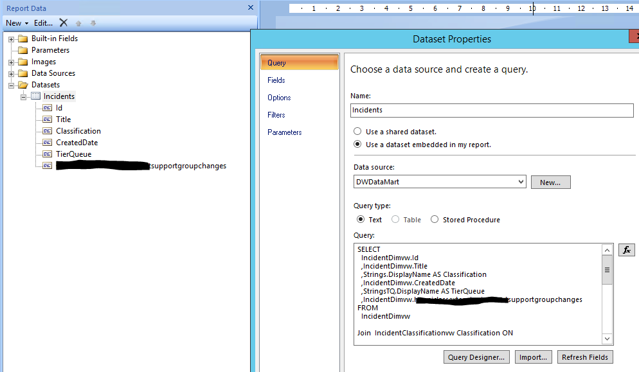Viewport: 639px width, 372px height.
Task: Click the move down arrow icon
Action: pos(93,23)
